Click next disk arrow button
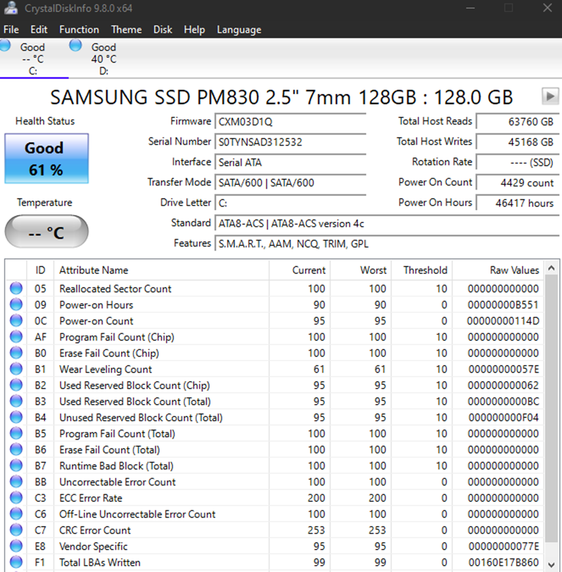562x572 pixels. click(x=550, y=97)
